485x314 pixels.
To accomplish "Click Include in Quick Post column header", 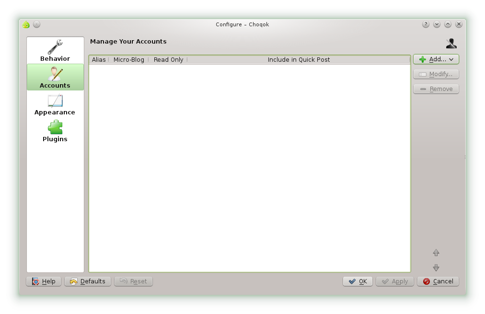I will point(299,60).
